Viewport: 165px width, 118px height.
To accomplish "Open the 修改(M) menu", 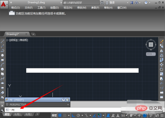I will pyautogui.click(x=82, y=8).
